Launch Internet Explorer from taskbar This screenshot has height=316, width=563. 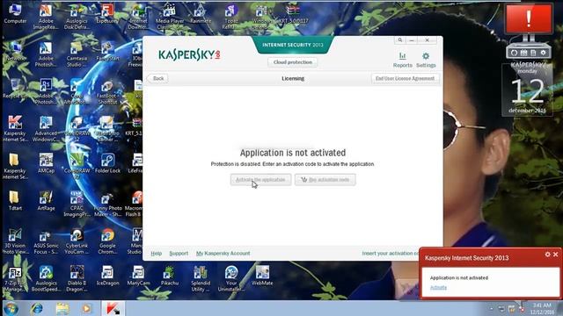36,308
